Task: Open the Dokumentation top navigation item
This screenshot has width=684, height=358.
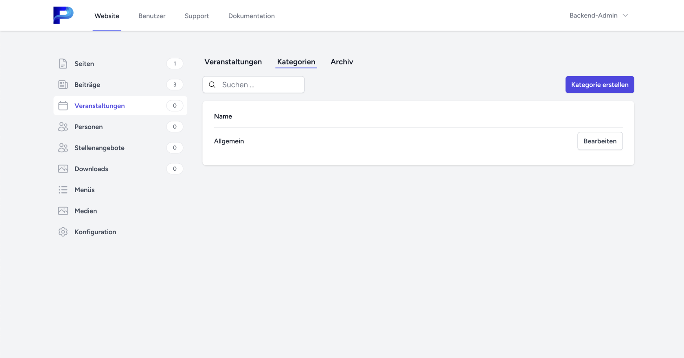Action: click(251, 16)
